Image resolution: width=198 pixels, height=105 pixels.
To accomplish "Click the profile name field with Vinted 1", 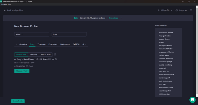I will (x=32, y=34).
